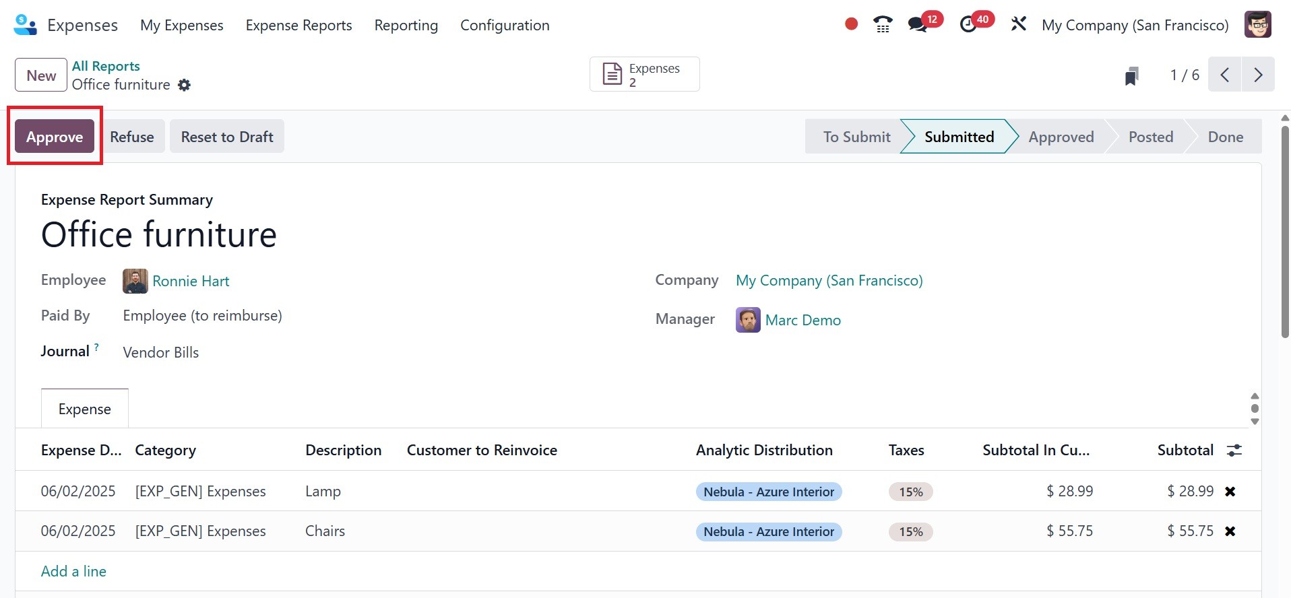Approve the expense report
This screenshot has height=598, width=1291.
55,137
